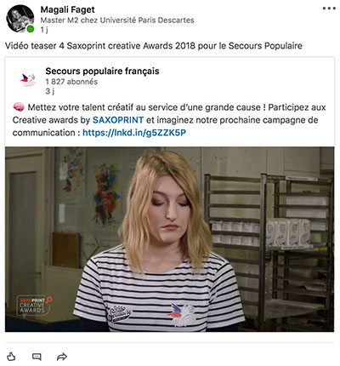The image size is (340, 366).
Task: Like the post with the thumbs-up icon
Action: (x=11, y=357)
